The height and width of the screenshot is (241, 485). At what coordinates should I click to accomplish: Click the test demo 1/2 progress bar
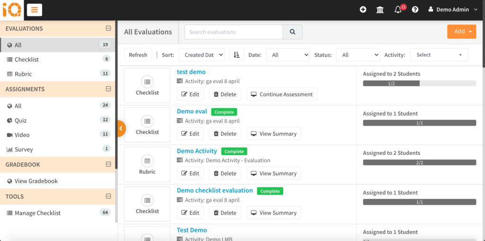coord(419,83)
